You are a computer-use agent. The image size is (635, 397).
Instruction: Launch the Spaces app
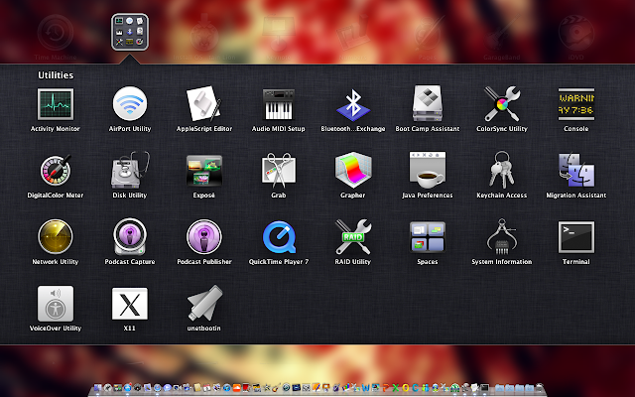[x=428, y=236]
